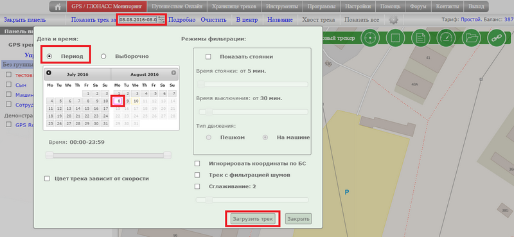The image size is (514, 237).
Task: Click Показать все link
Action: 362,20
